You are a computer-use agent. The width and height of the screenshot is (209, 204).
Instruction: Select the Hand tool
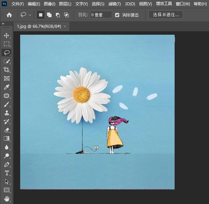coord(6,199)
